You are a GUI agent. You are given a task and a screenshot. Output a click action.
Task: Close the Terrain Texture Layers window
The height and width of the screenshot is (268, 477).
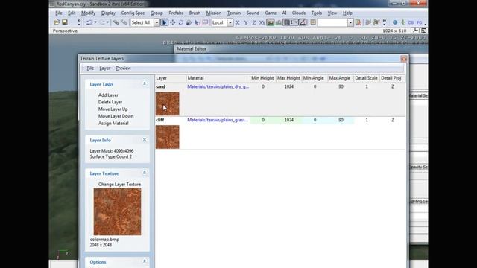coord(404,59)
